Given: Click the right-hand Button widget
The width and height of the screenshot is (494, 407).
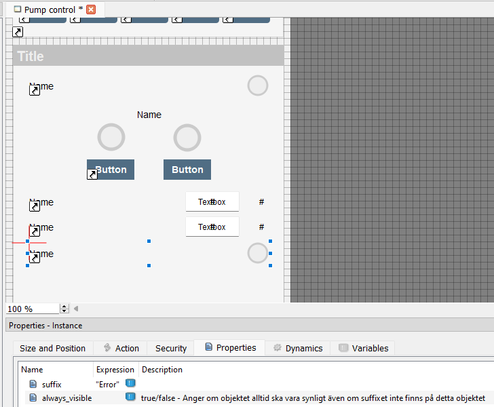Looking at the screenshot, I should coord(187,170).
